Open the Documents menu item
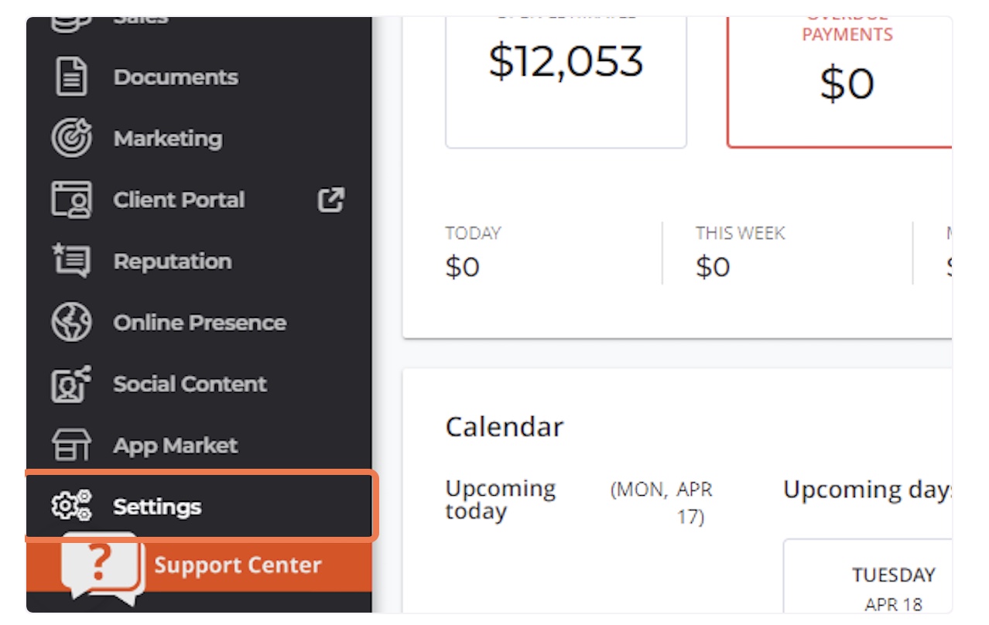This screenshot has height=625, width=989. click(176, 77)
